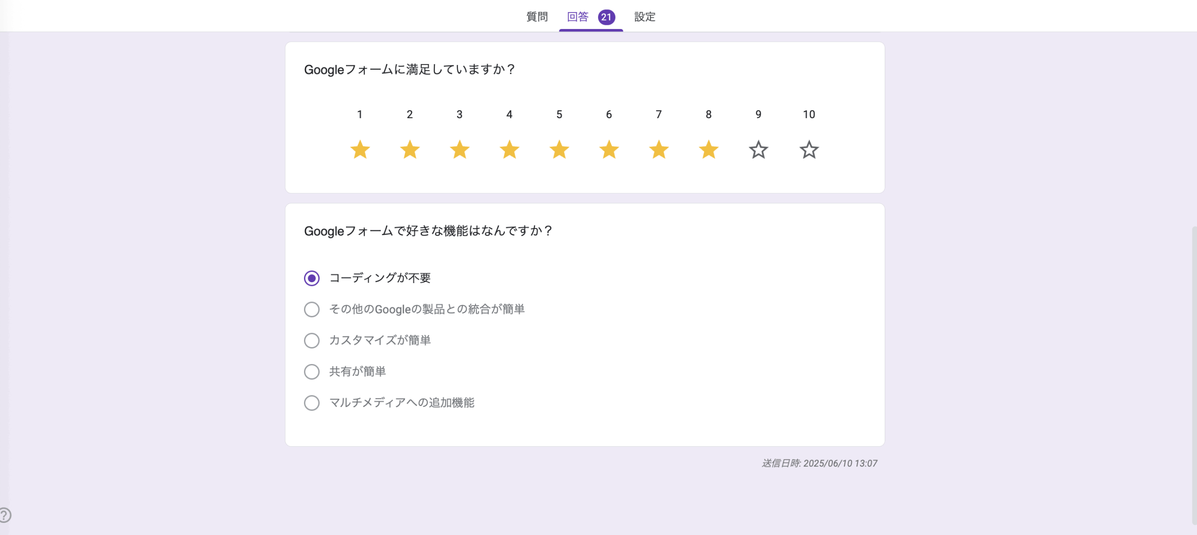The width and height of the screenshot is (1197, 535).
Task: Click the rating scale number 7 label
Action: point(659,114)
